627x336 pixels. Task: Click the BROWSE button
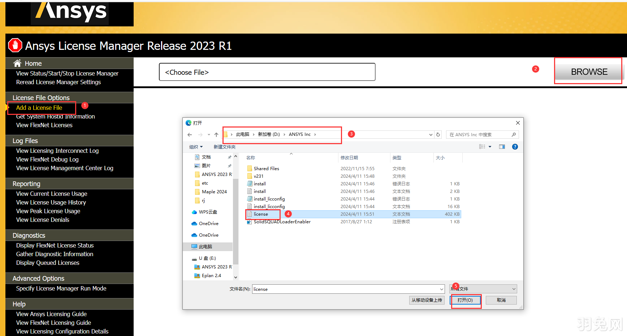tap(589, 71)
